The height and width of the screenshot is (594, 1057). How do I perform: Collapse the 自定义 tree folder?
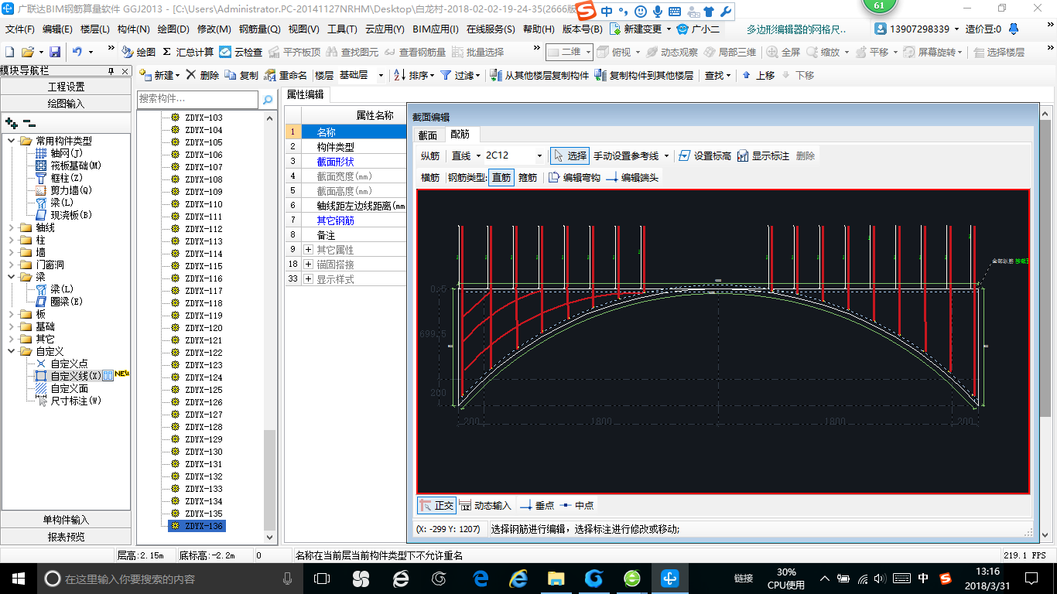point(12,351)
